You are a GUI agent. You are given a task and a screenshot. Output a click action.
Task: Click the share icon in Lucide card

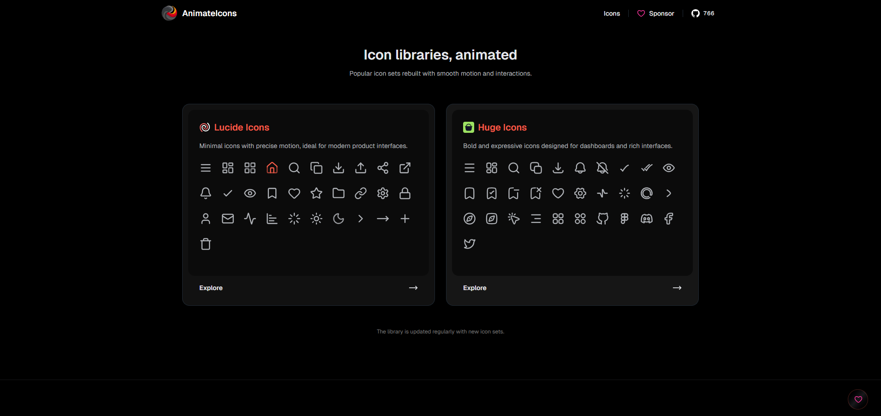pos(383,168)
